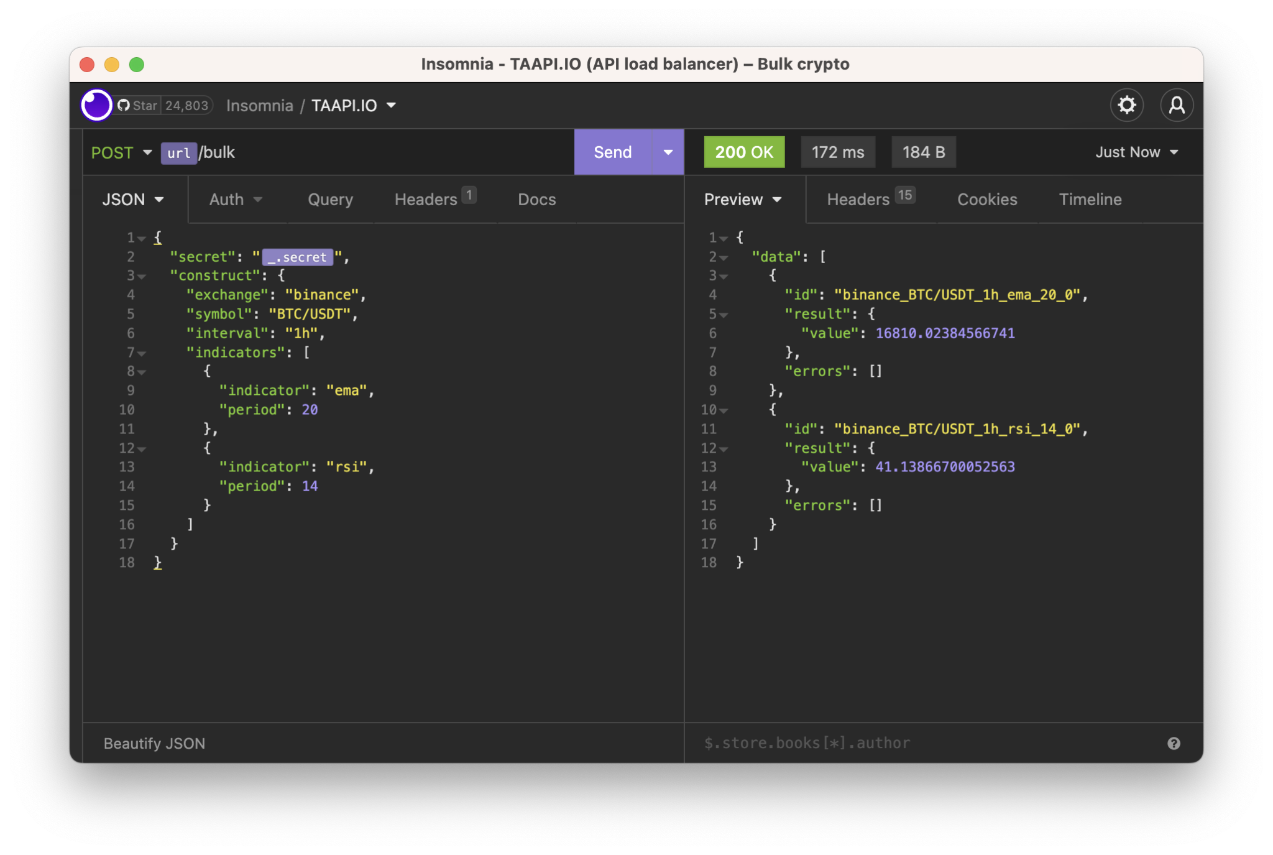
Task: Click the Insomnia logo icon
Action: 96,105
